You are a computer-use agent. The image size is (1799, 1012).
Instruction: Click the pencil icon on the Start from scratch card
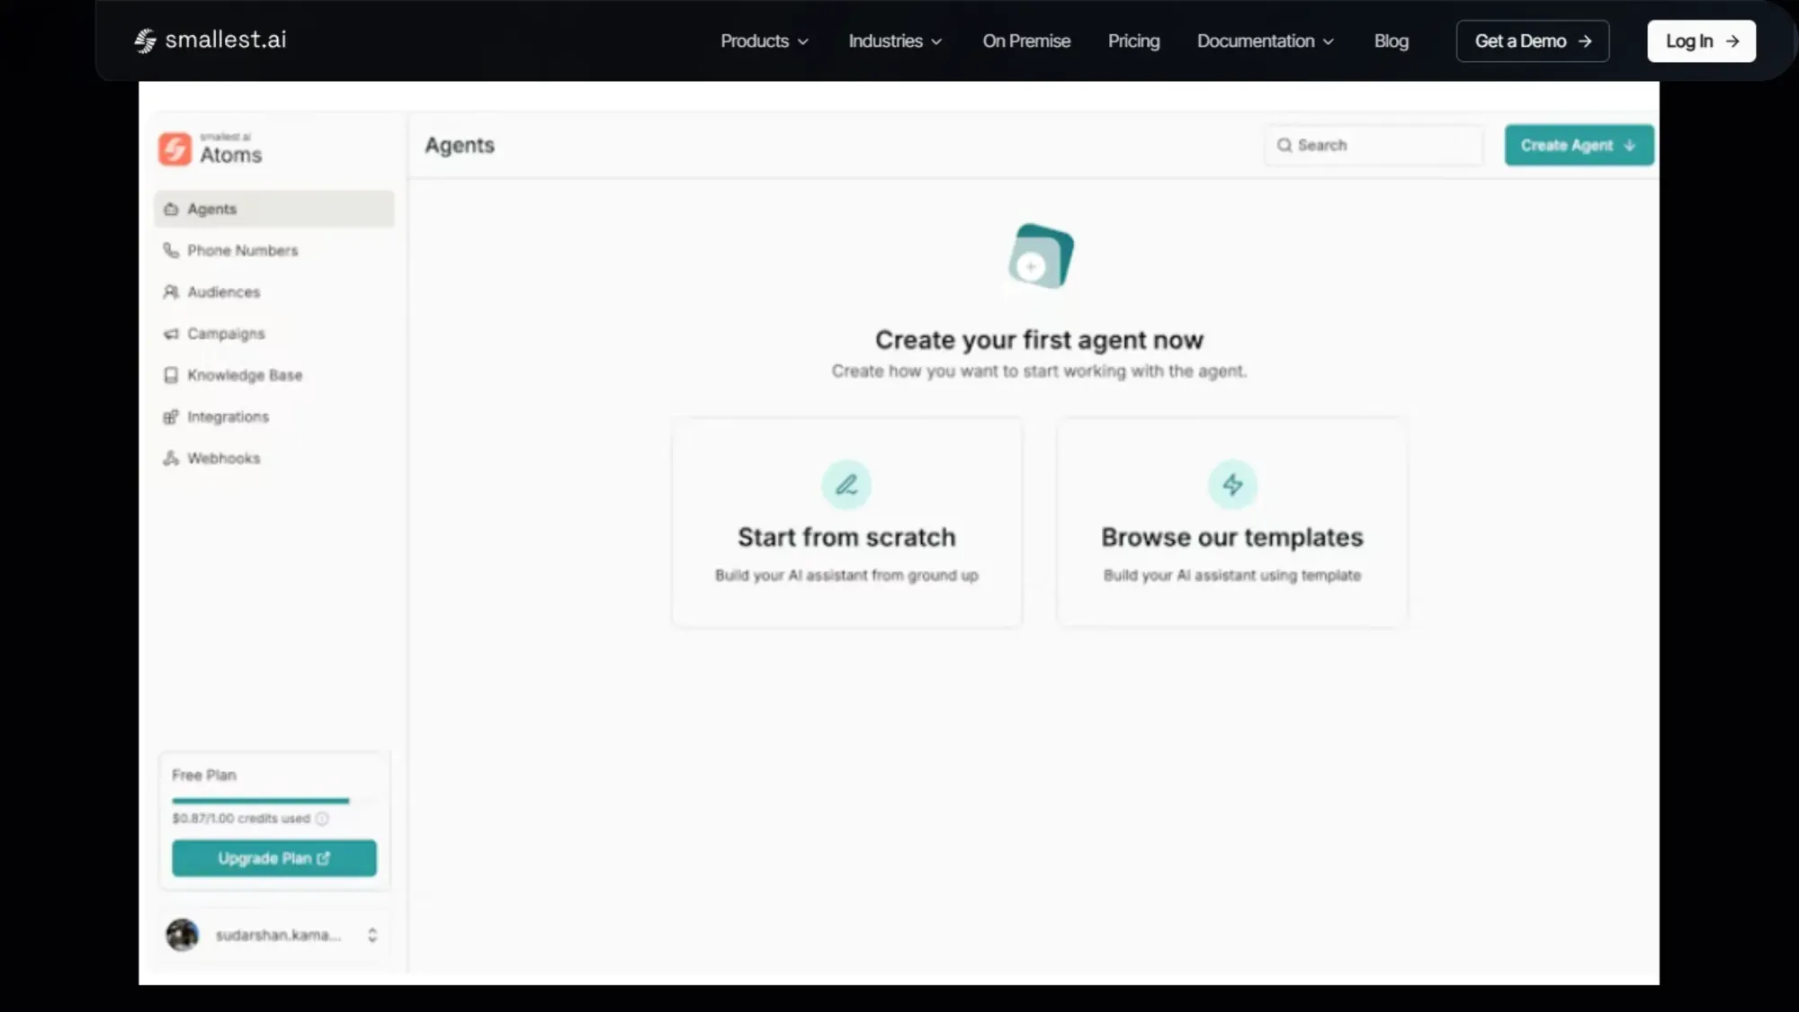(x=846, y=485)
